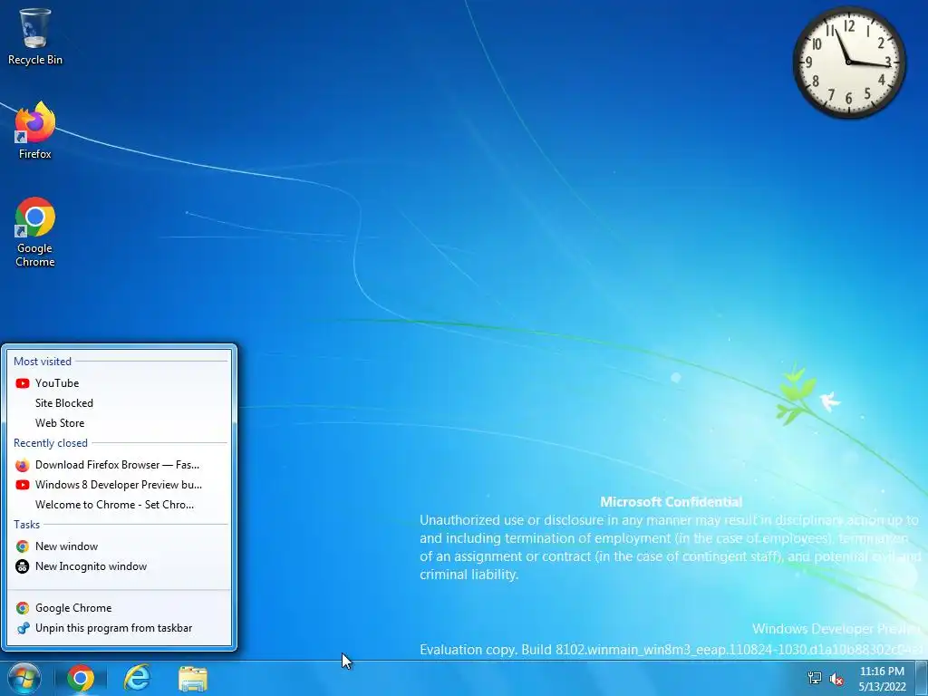Image resolution: width=928 pixels, height=696 pixels.
Task: Click the Start orb button
Action: (x=24, y=678)
